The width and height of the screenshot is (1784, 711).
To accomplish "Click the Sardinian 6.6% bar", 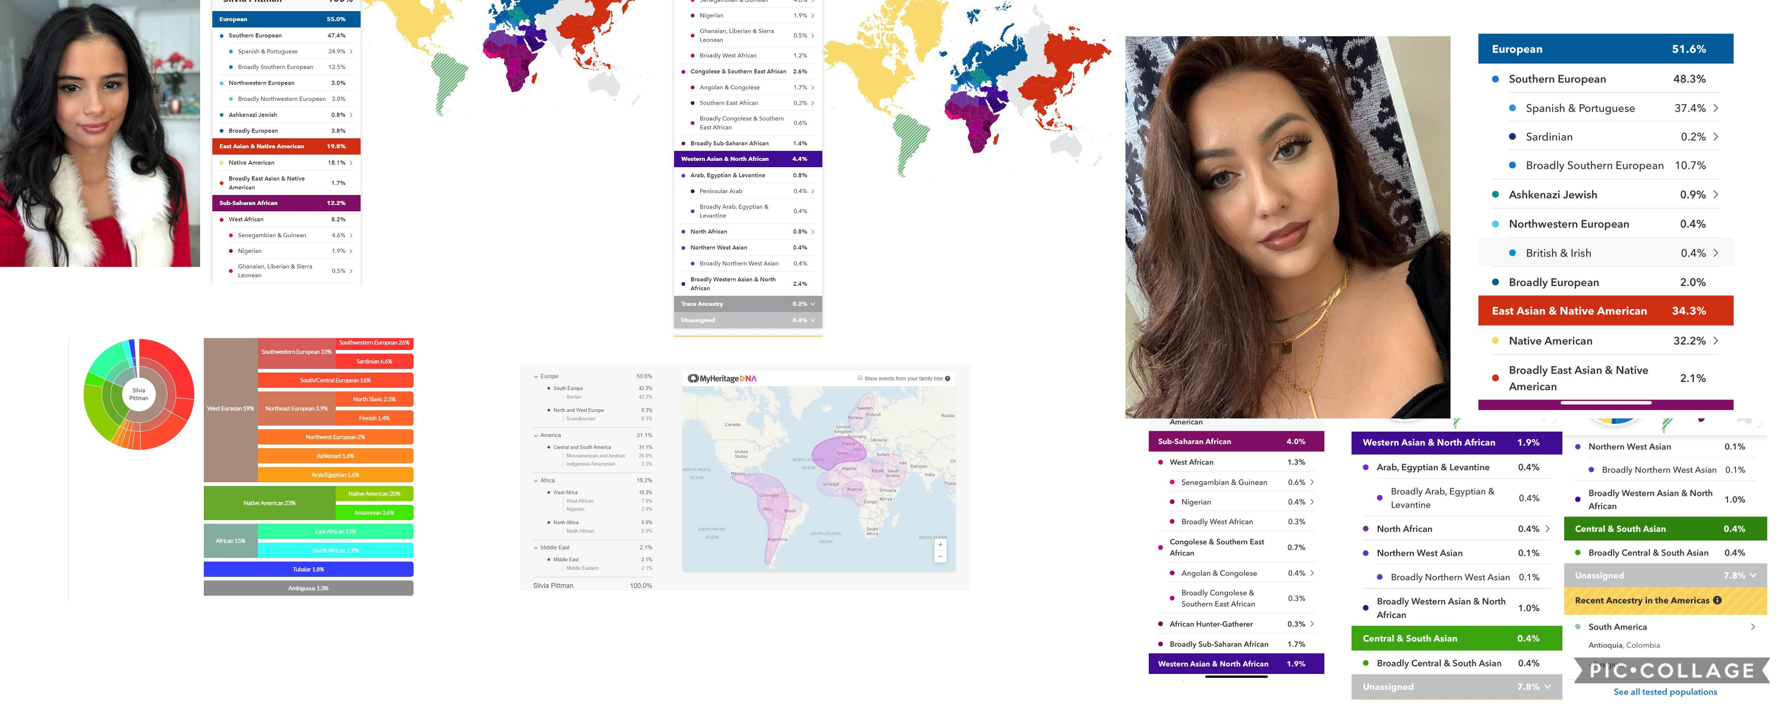I will coord(374,361).
